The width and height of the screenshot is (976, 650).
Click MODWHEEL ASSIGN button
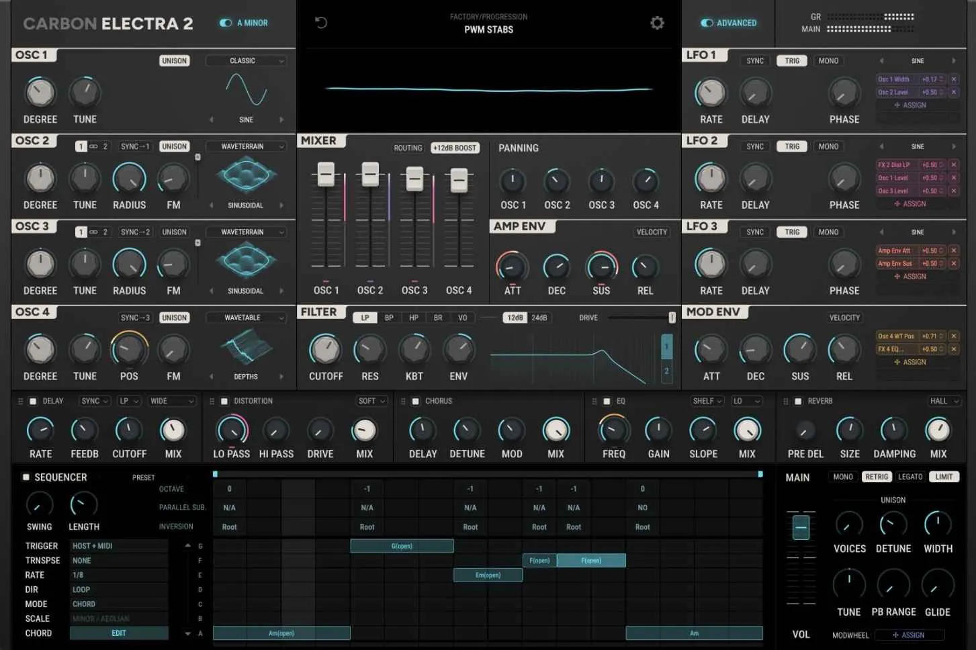click(x=909, y=635)
